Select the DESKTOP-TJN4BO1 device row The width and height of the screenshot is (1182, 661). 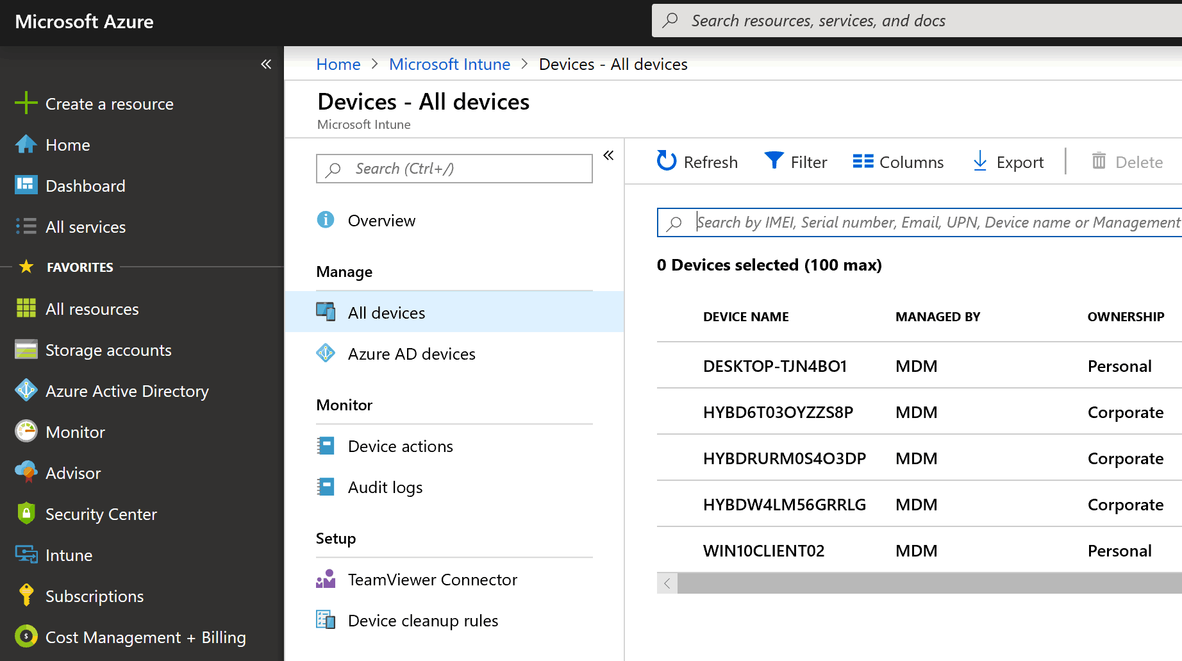click(774, 366)
